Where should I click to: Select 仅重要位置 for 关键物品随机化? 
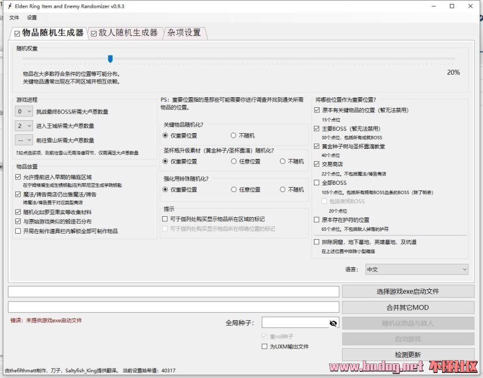pyautogui.click(x=166, y=135)
